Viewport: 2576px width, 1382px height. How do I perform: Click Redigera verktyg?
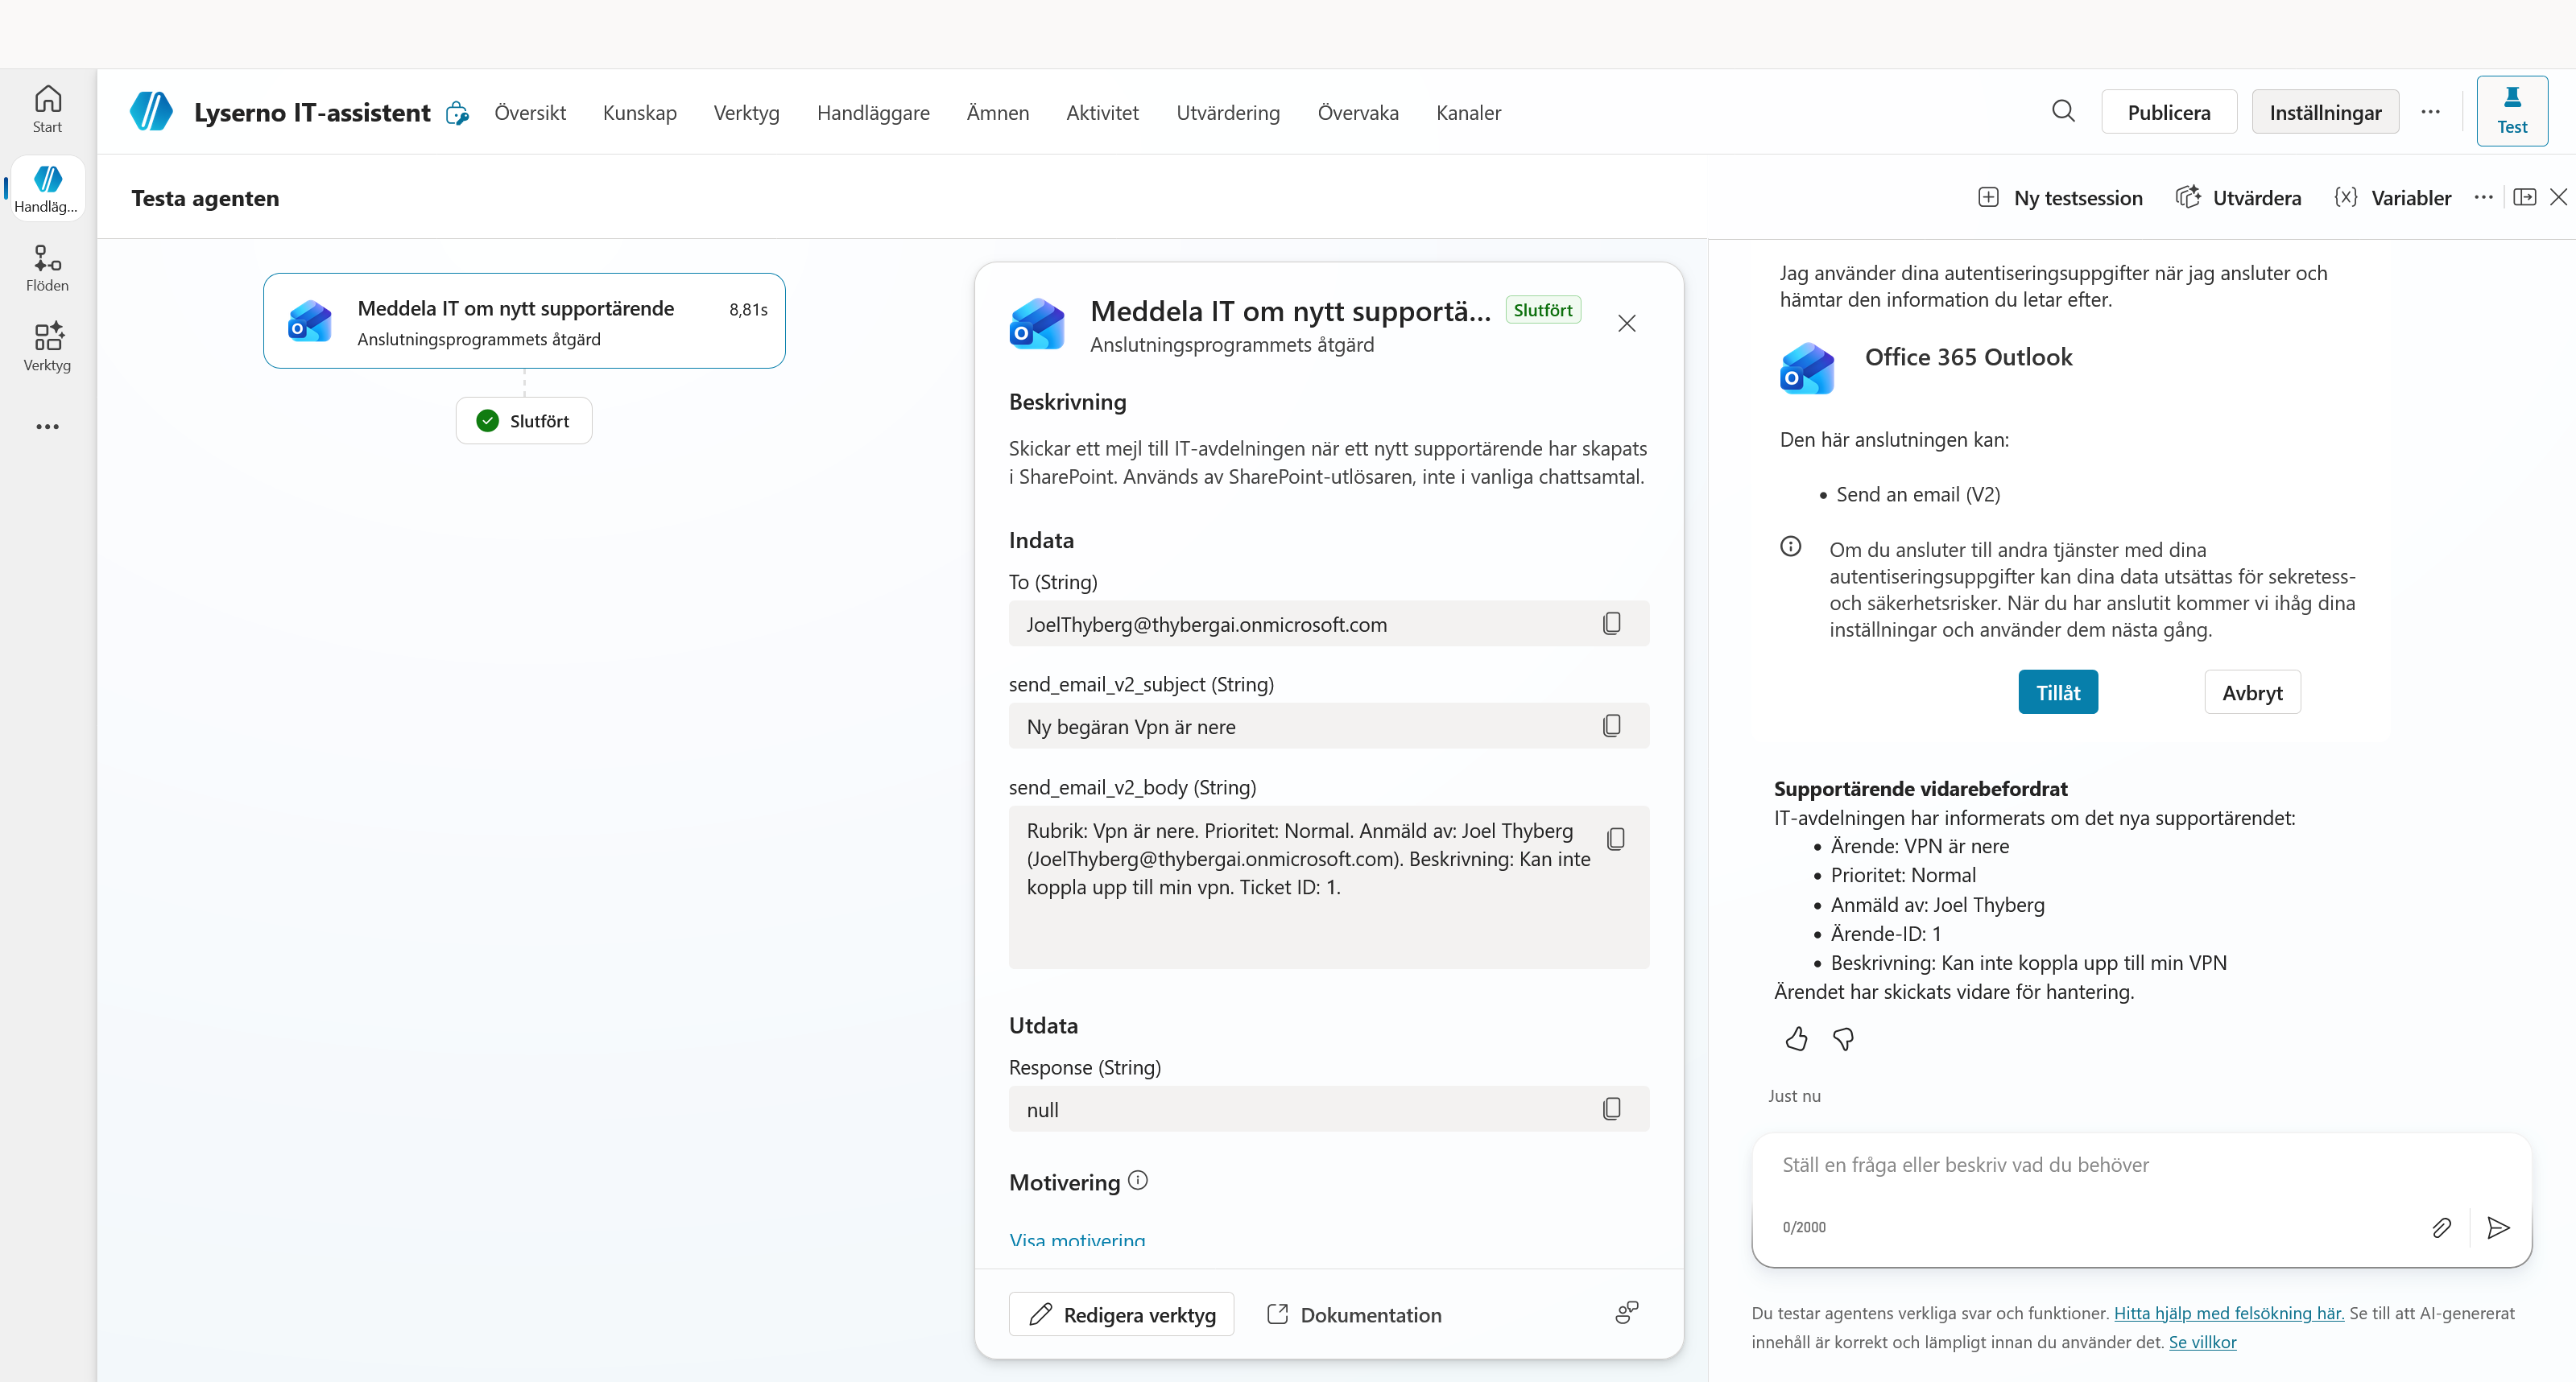1121,1314
